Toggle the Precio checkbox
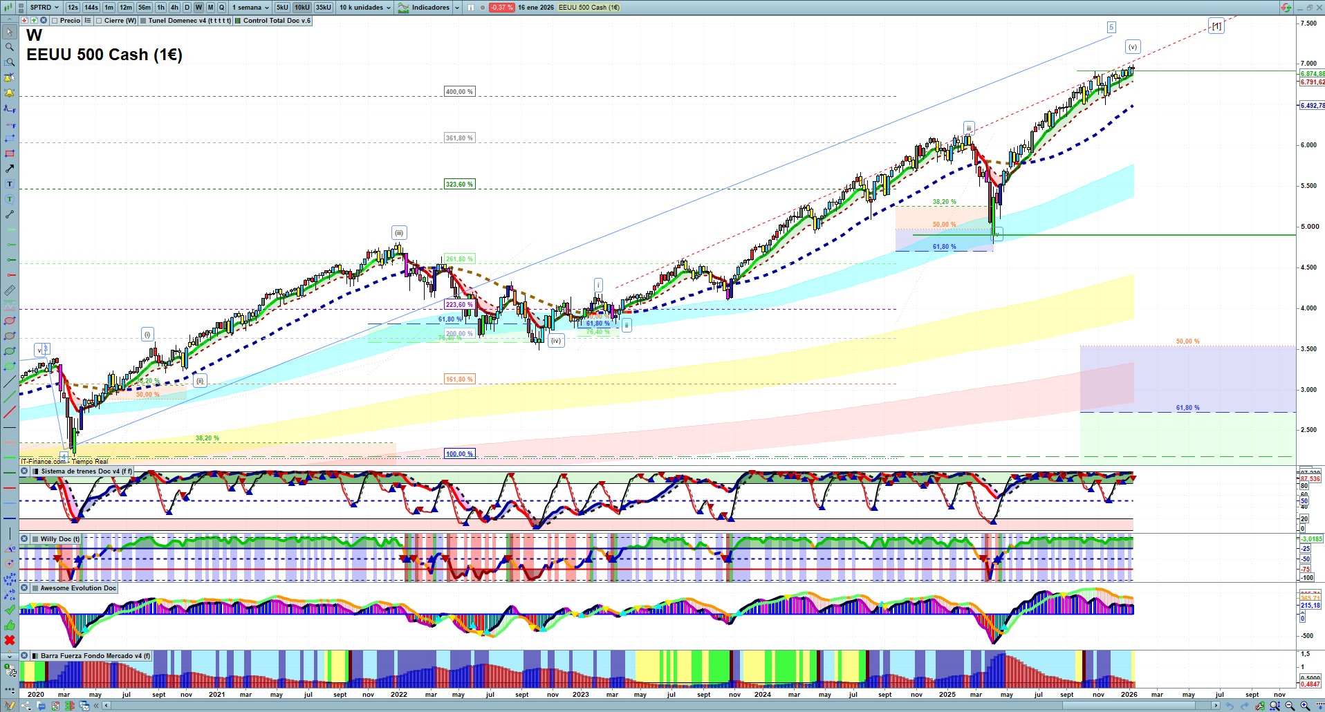This screenshot has width=1325, height=712. [55, 21]
